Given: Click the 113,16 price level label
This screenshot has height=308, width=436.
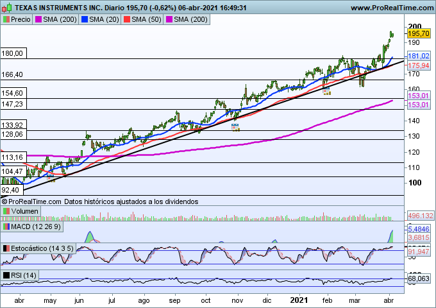Looking at the screenshot, I should tap(13, 157).
